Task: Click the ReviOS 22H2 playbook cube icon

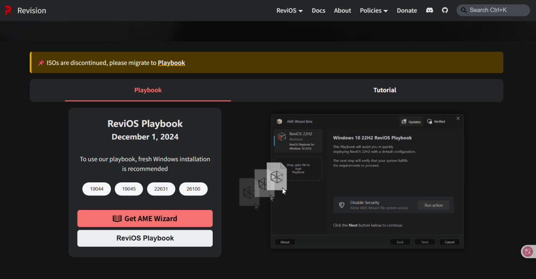Action: point(282,137)
